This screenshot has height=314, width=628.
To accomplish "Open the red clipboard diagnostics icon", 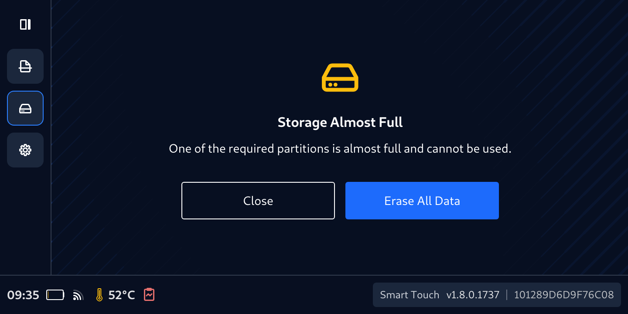I will point(149,295).
